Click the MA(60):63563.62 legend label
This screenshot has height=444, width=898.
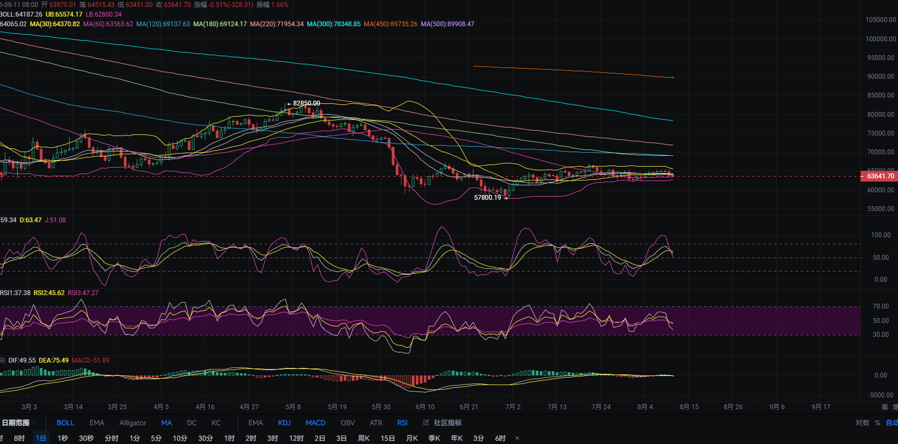(108, 24)
